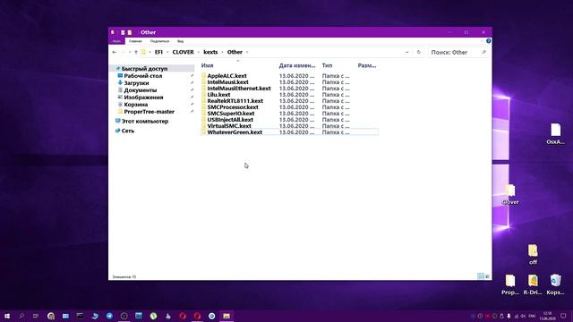
Task: Open Загрузки in the navigation pane
Action: tap(136, 83)
